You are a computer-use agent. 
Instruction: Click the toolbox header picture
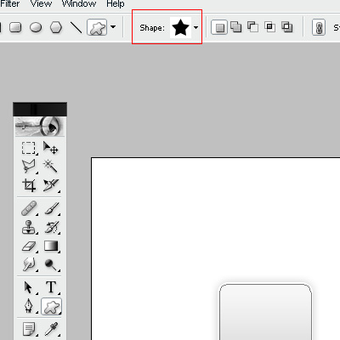[x=40, y=126]
